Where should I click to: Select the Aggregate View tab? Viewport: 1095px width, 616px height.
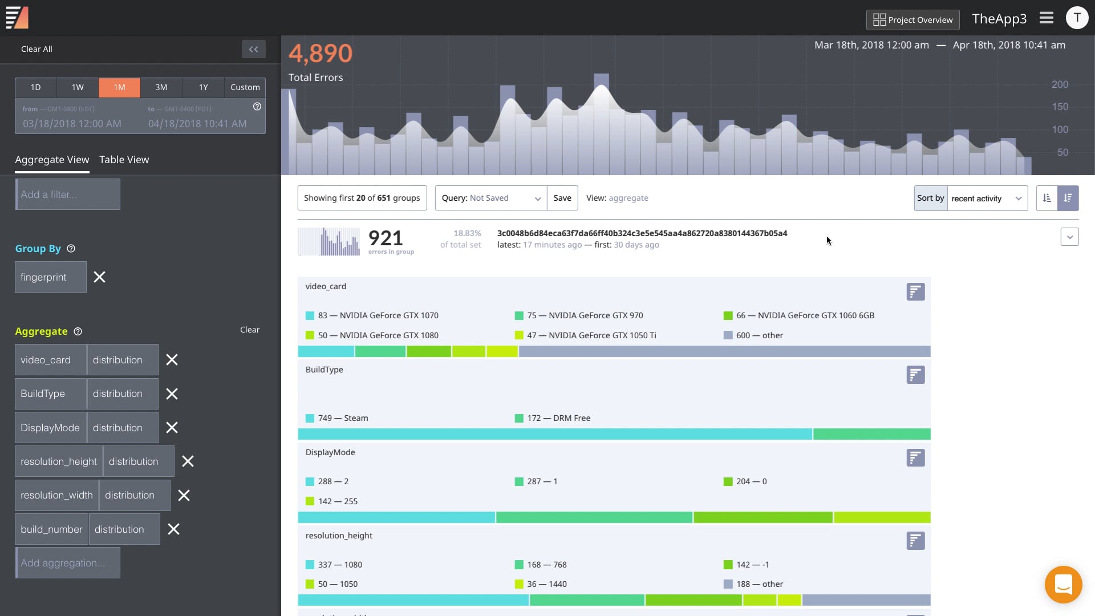[x=52, y=160]
